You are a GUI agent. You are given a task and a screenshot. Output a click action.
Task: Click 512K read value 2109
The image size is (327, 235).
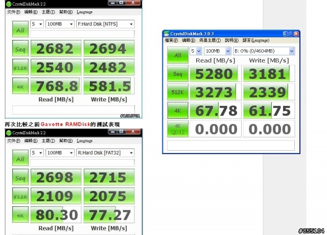[56, 196]
